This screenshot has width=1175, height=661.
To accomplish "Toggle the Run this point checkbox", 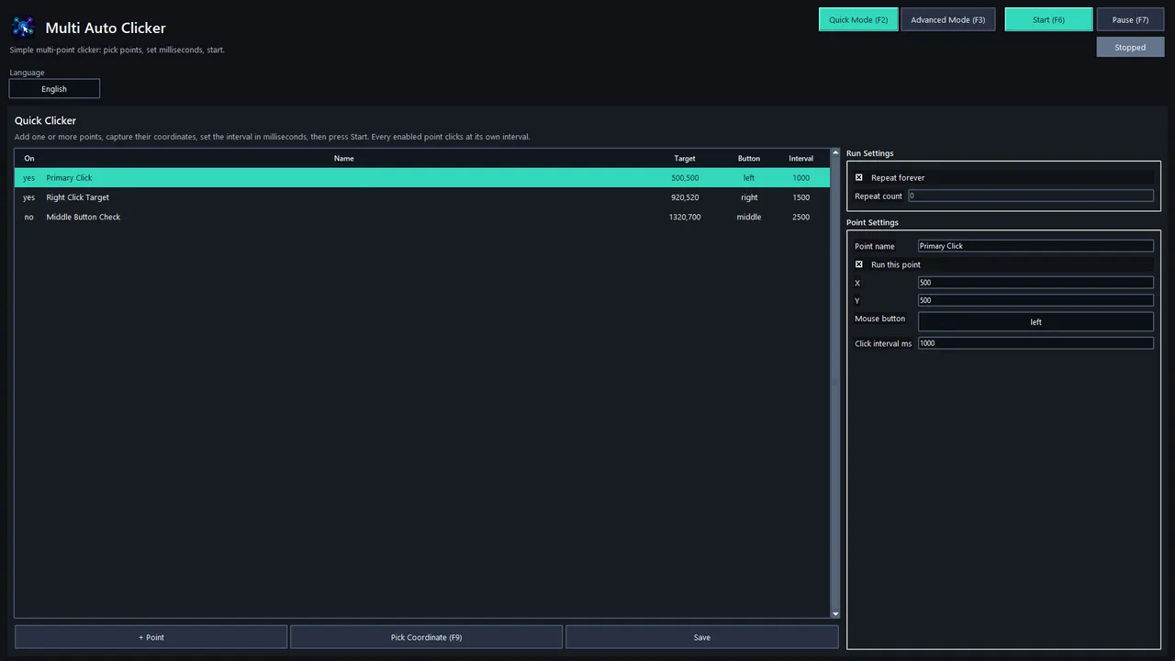I will (x=859, y=264).
